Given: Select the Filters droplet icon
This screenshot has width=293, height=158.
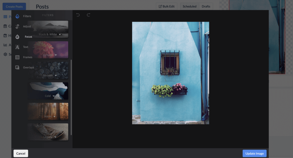Looking at the screenshot, I should click(17, 16).
